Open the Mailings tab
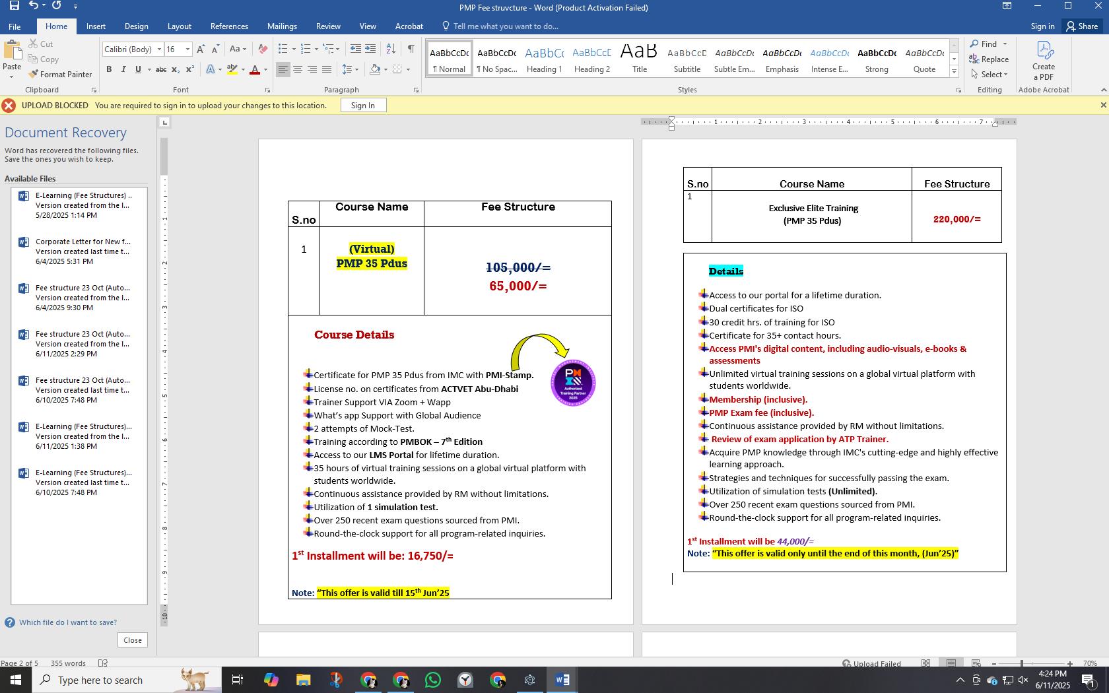This screenshot has height=693, width=1109. coord(282,26)
